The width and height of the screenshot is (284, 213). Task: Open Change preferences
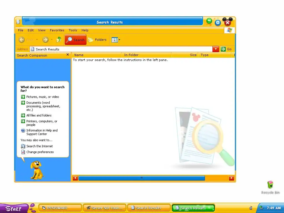pyautogui.click(x=40, y=152)
